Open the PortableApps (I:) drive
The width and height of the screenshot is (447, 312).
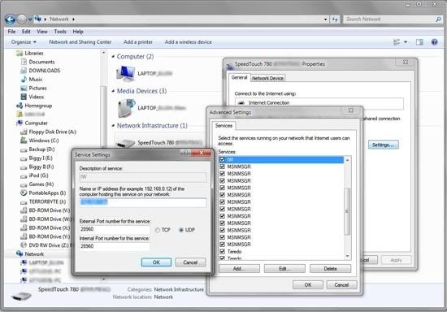click(43, 193)
